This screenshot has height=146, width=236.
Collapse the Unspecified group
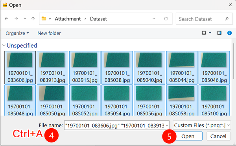coord(4,45)
